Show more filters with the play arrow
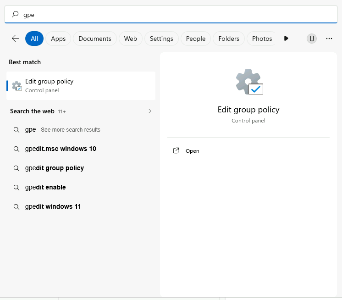Screen dimensions: 342x300 (286, 39)
